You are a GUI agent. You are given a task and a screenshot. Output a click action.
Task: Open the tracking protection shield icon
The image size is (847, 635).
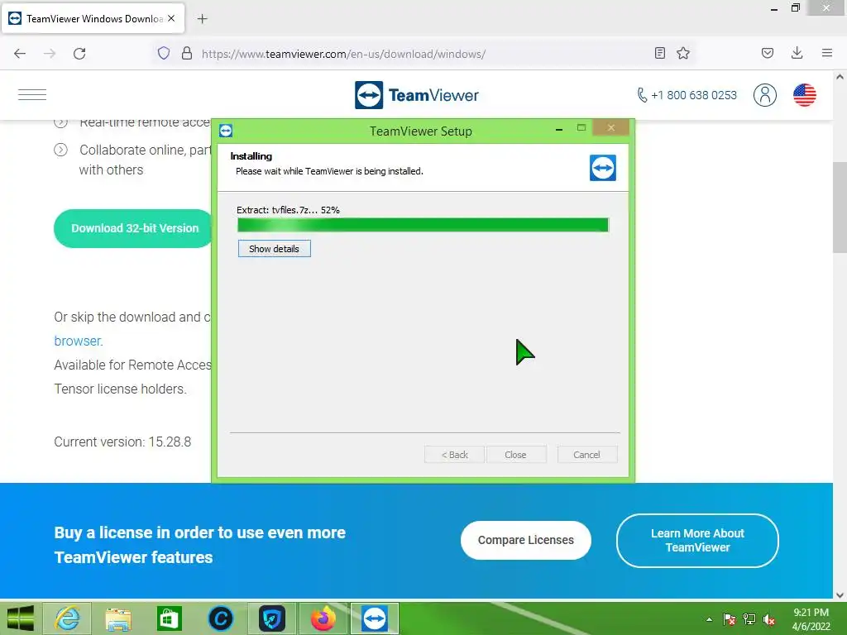pyautogui.click(x=164, y=53)
